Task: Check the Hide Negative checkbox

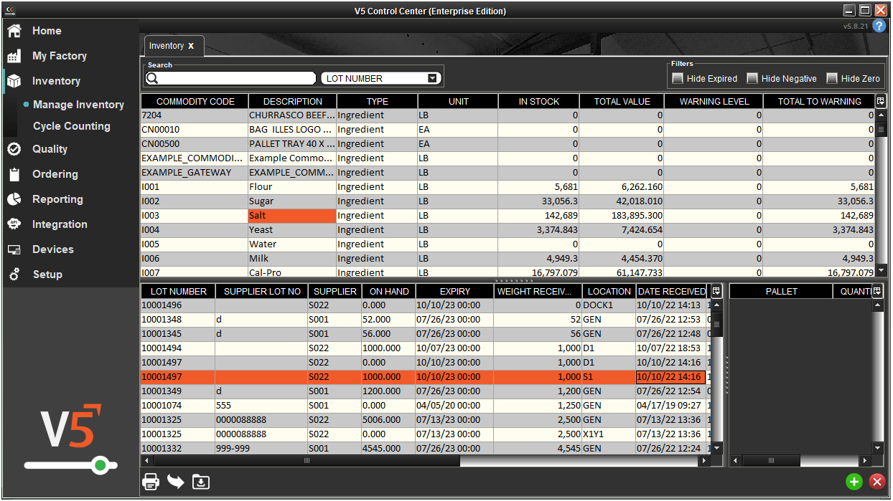Action: click(x=752, y=78)
